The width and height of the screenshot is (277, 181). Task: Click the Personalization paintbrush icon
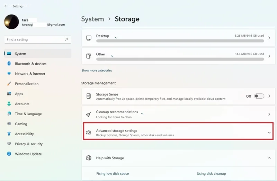tap(9, 83)
